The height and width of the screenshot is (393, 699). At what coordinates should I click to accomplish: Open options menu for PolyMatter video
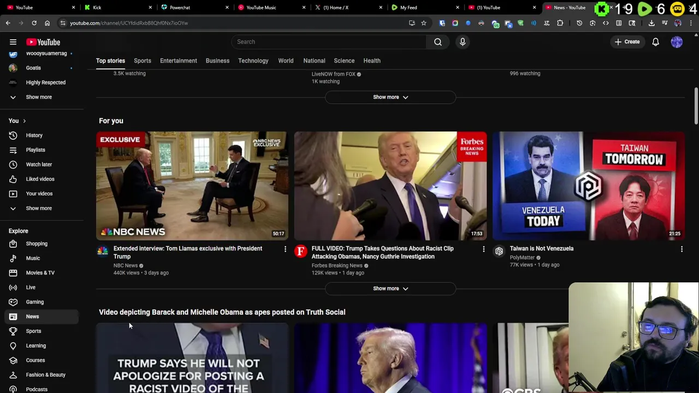(682, 249)
